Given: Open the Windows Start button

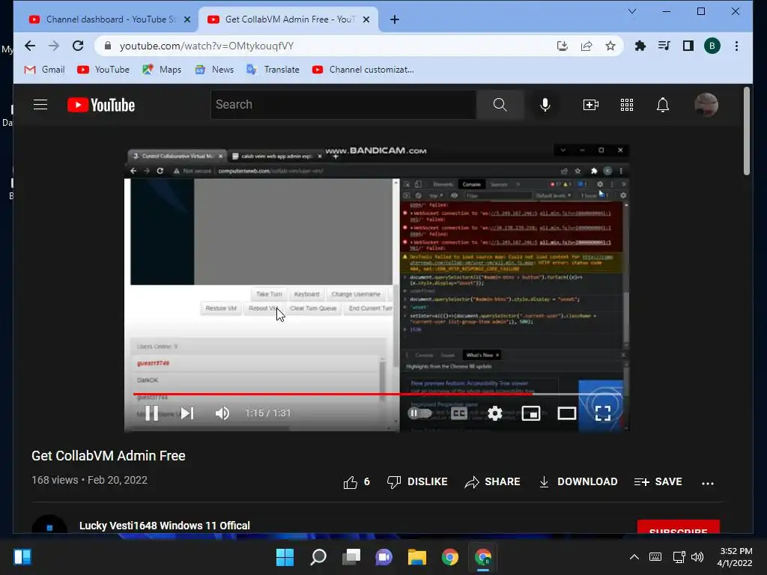Looking at the screenshot, I should click(x=285, y=557).
